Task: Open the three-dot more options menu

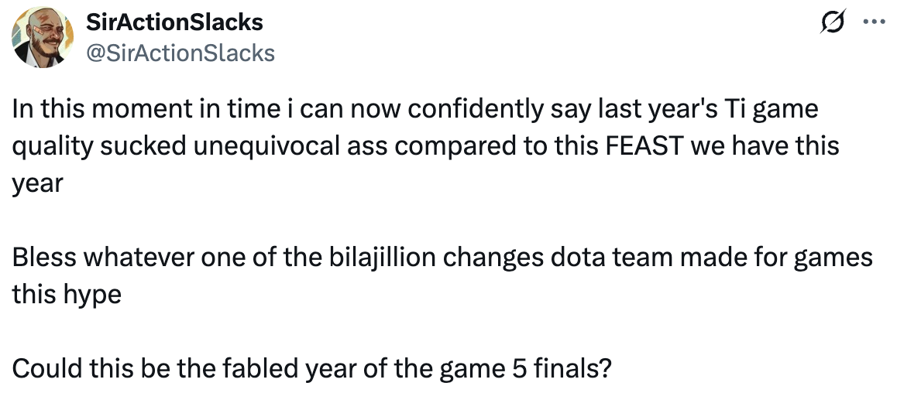Action: click(874, 23)
